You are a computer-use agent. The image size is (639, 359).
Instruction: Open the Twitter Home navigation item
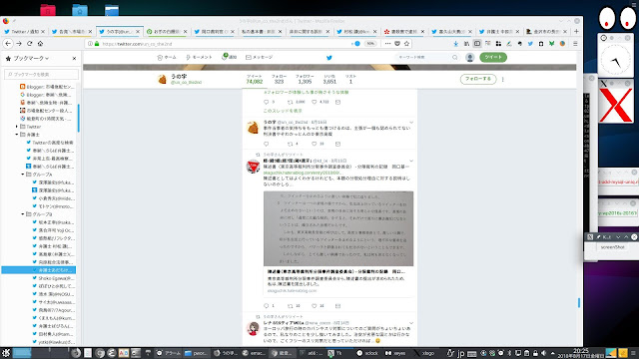click(167, 58)
